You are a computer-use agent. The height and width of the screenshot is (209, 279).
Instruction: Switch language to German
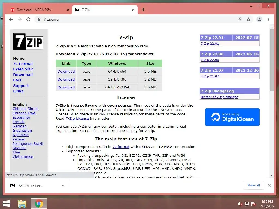pyautogui.click(x=19, y=126)
